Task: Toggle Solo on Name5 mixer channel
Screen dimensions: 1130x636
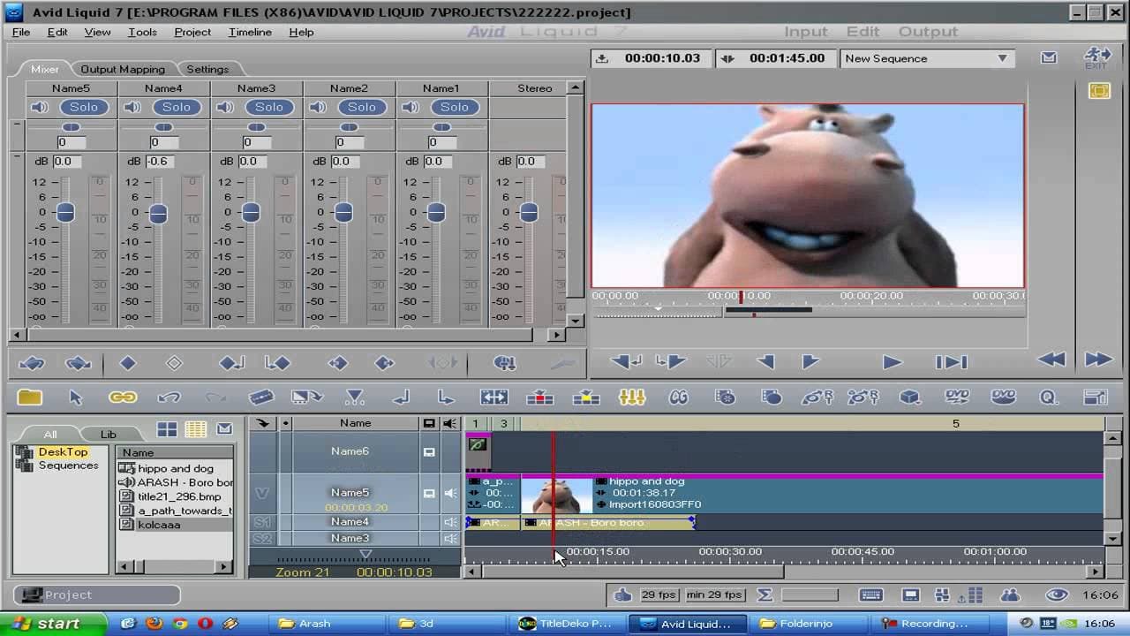Action: coord(84,107)
